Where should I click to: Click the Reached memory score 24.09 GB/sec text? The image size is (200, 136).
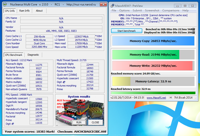point(135,73)
